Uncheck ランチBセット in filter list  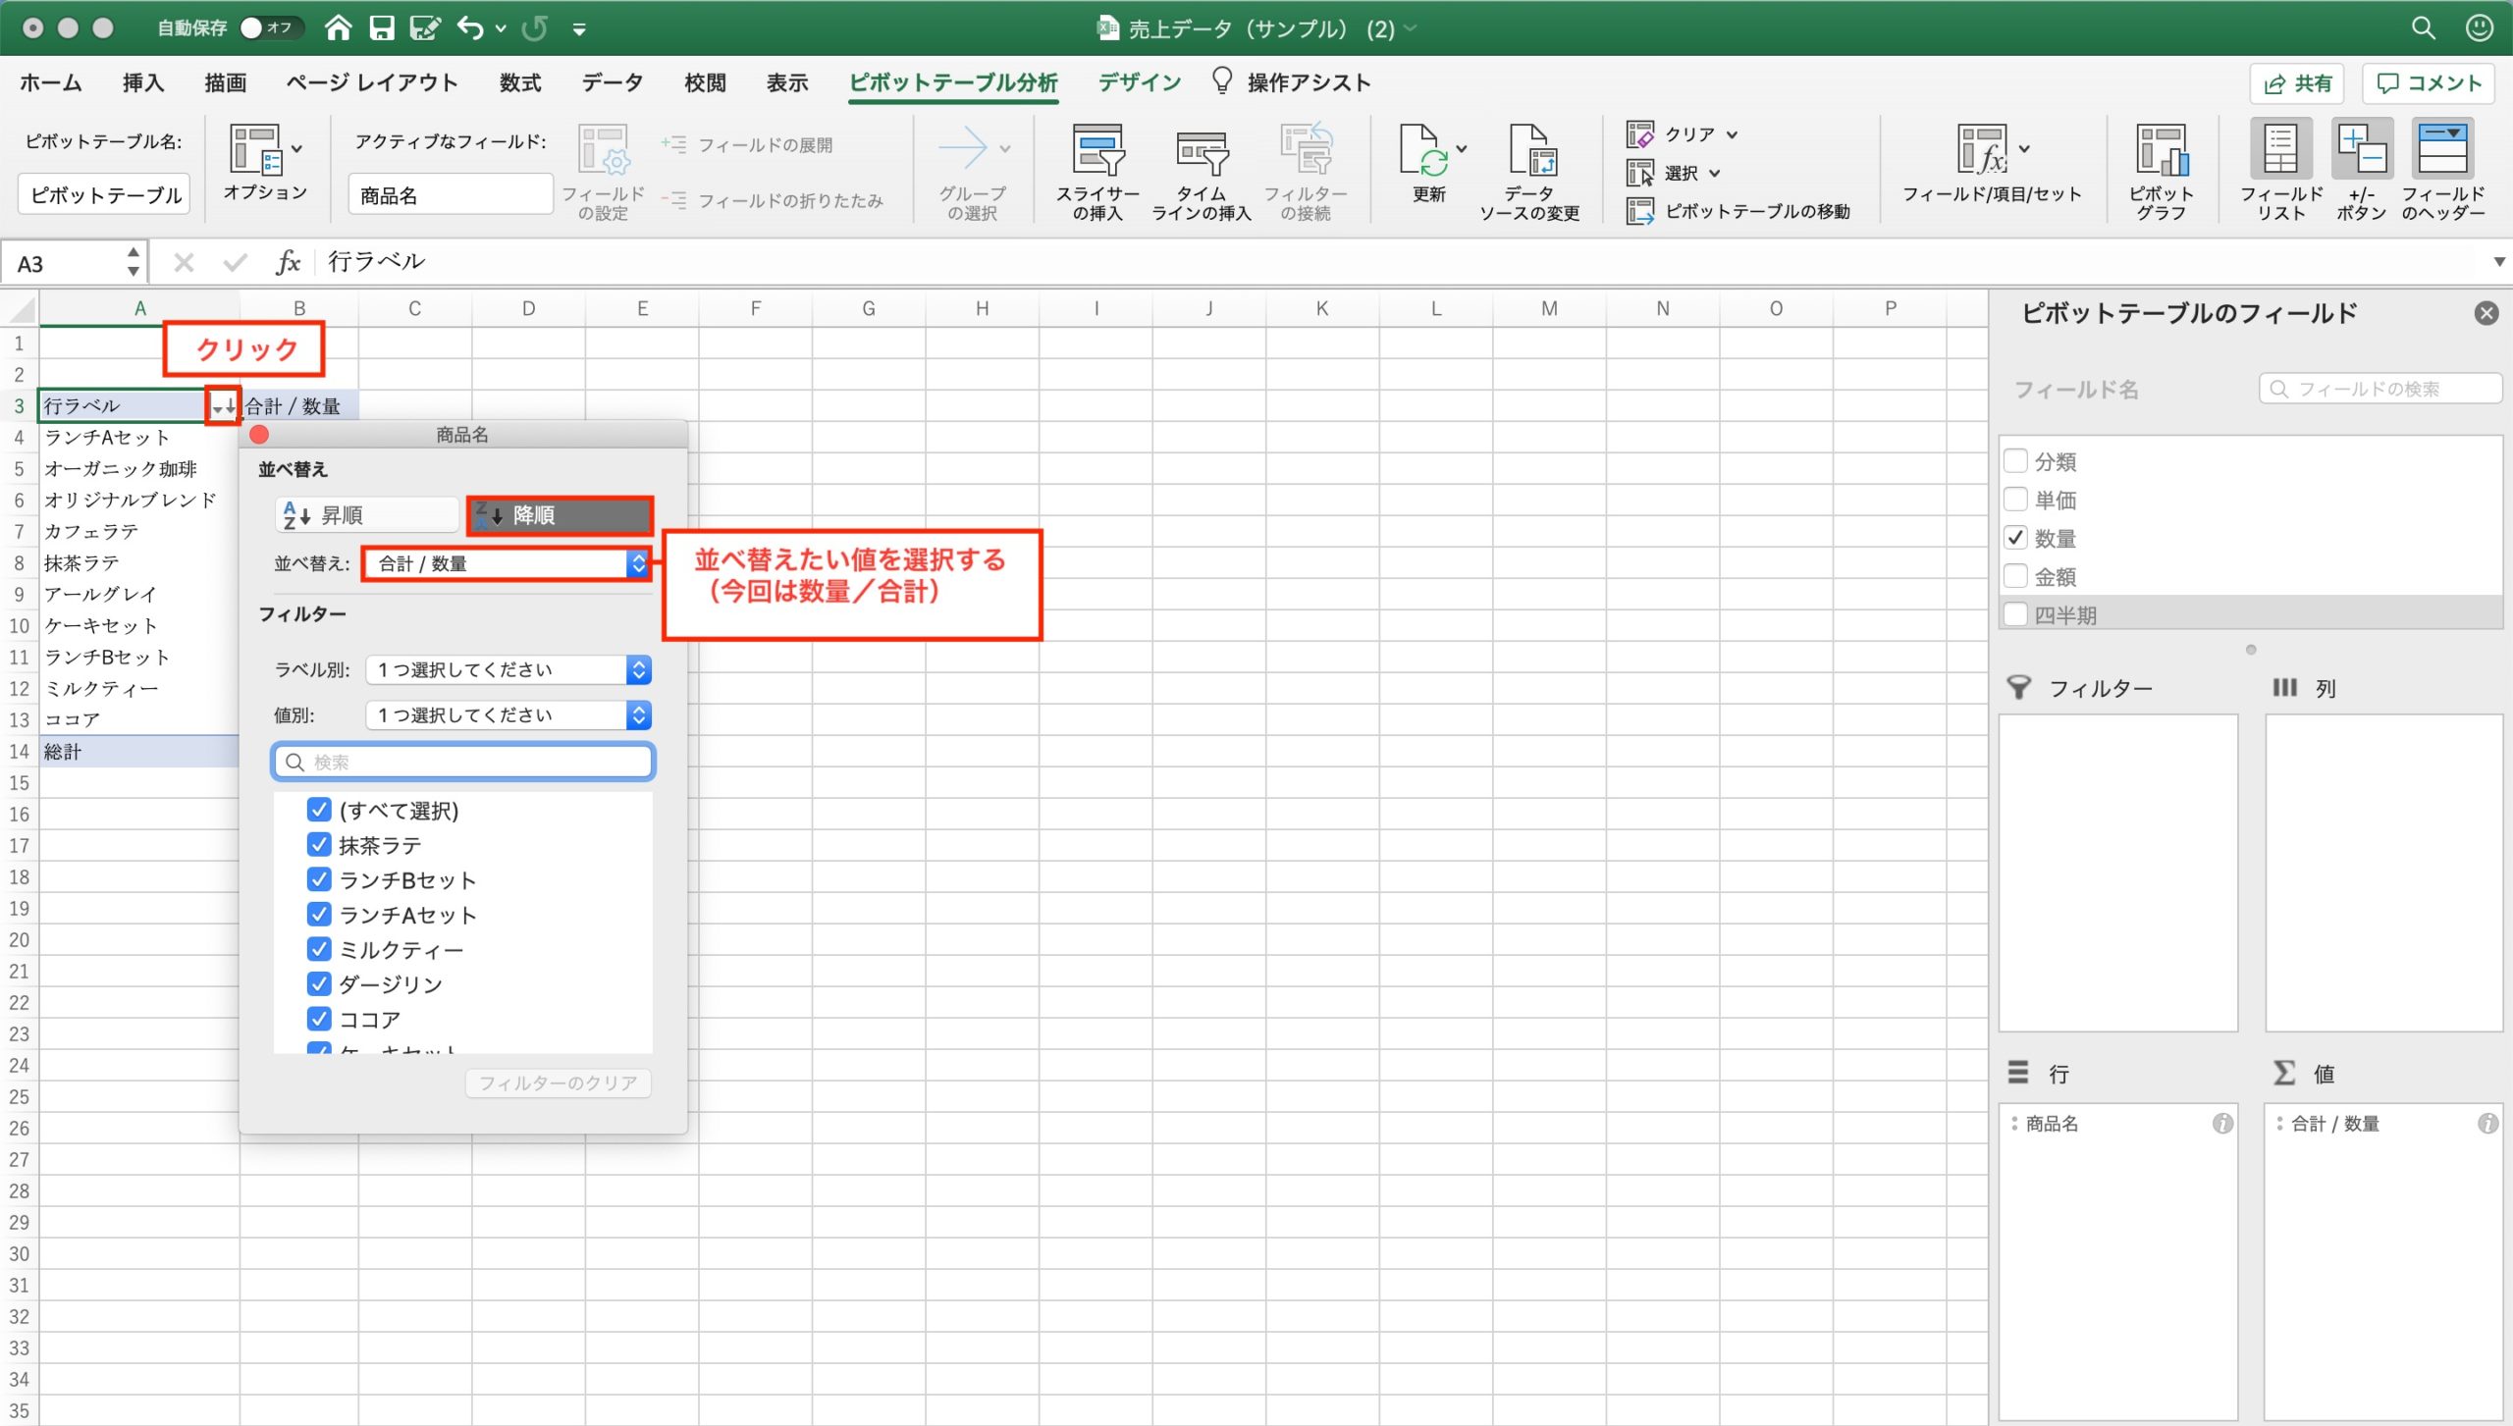coord(319,879)
